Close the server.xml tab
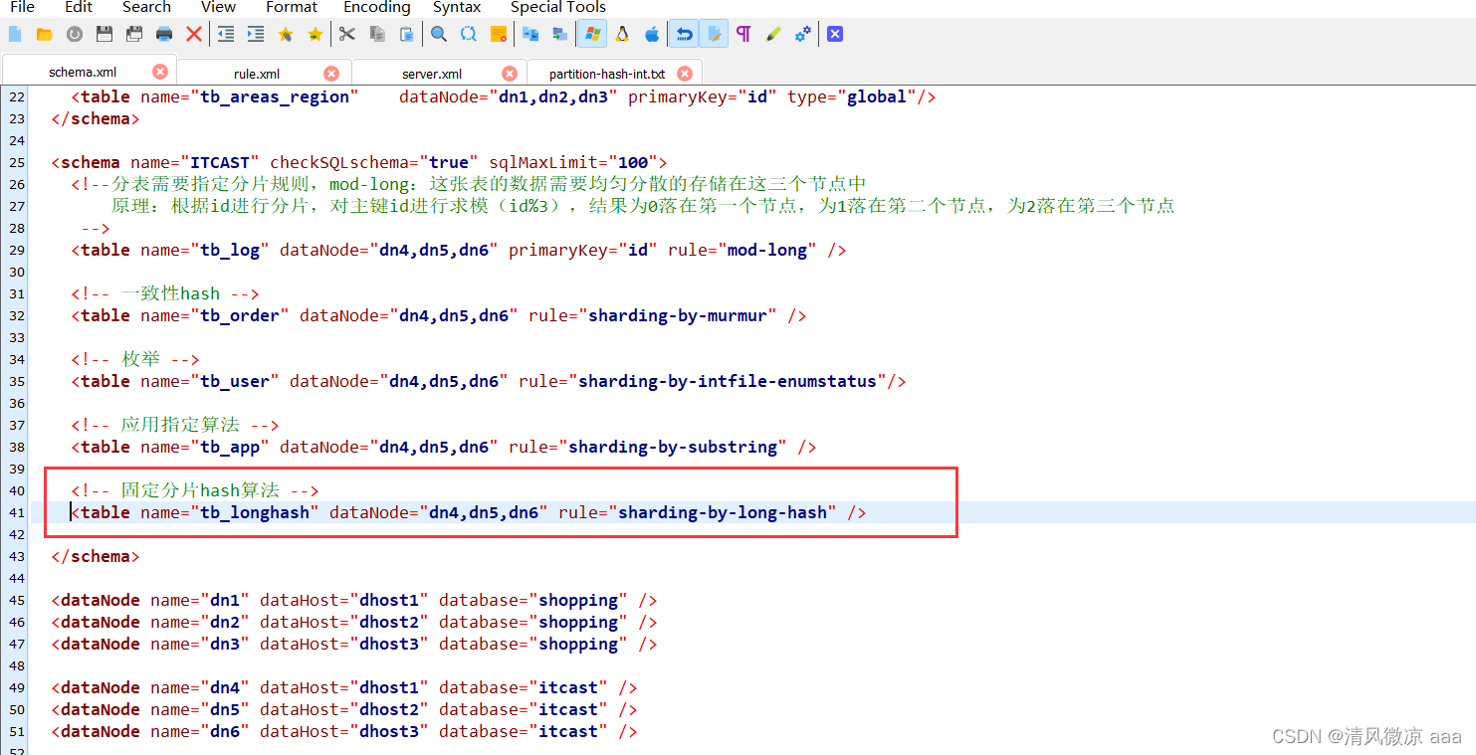This screenshot has height=755, width=1476. click(510, 74)
